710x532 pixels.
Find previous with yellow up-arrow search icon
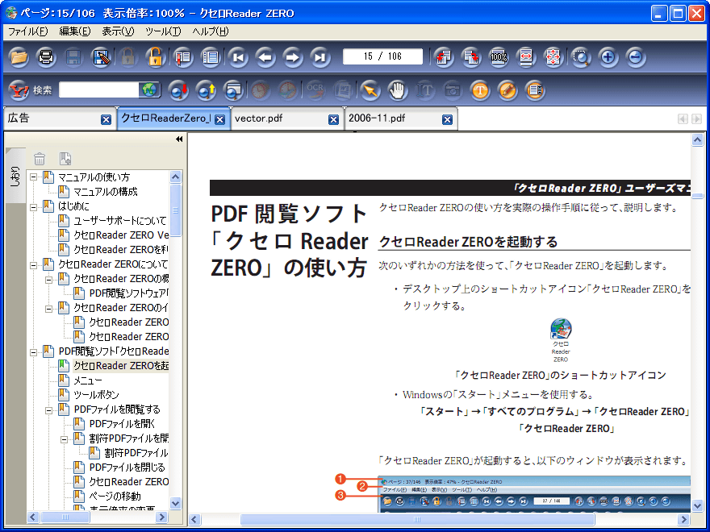point(206,90)
